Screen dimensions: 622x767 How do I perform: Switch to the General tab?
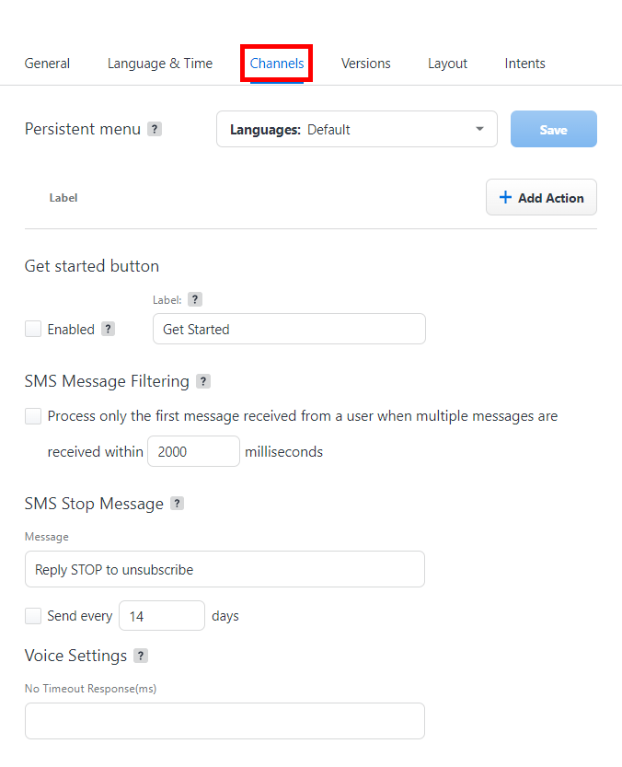47,64
